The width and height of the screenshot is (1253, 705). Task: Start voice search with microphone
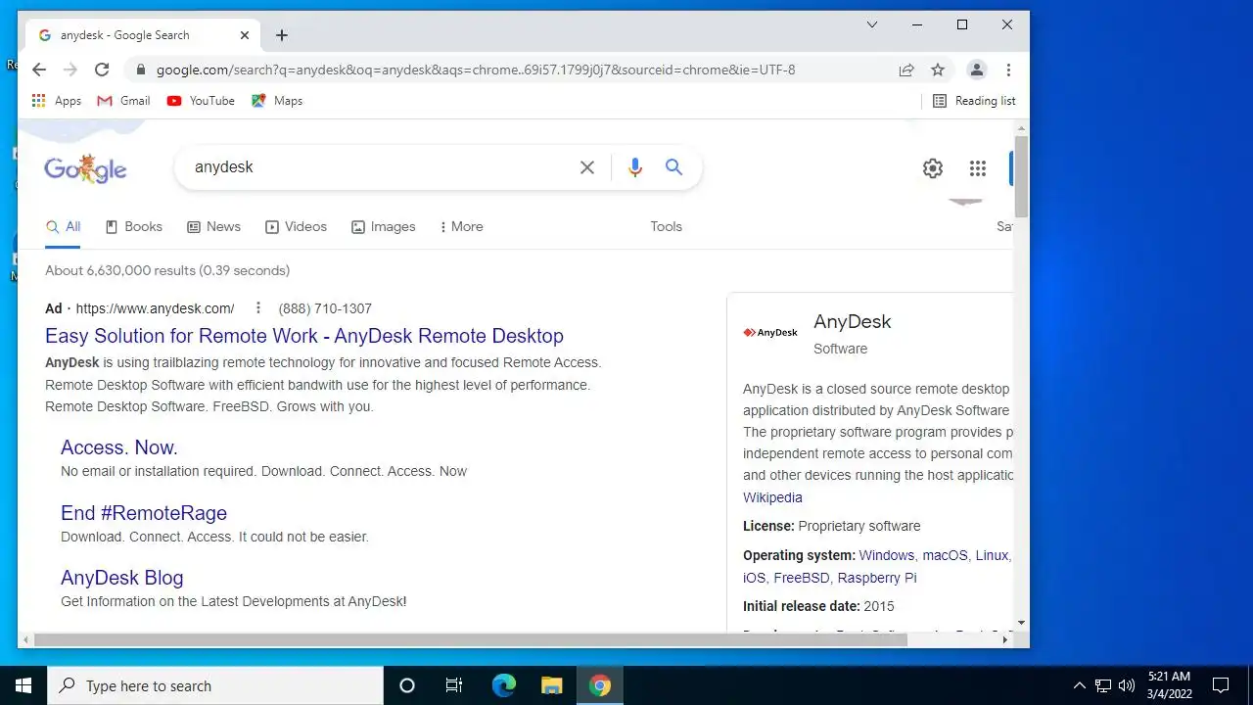coord(635,167)
